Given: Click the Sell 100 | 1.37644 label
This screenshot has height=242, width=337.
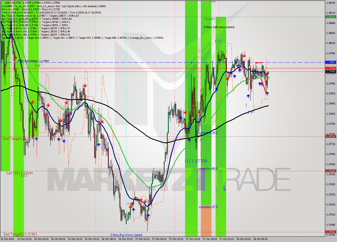Looking at the screenshot, I should pyautogui.click(x=19, y=173).
